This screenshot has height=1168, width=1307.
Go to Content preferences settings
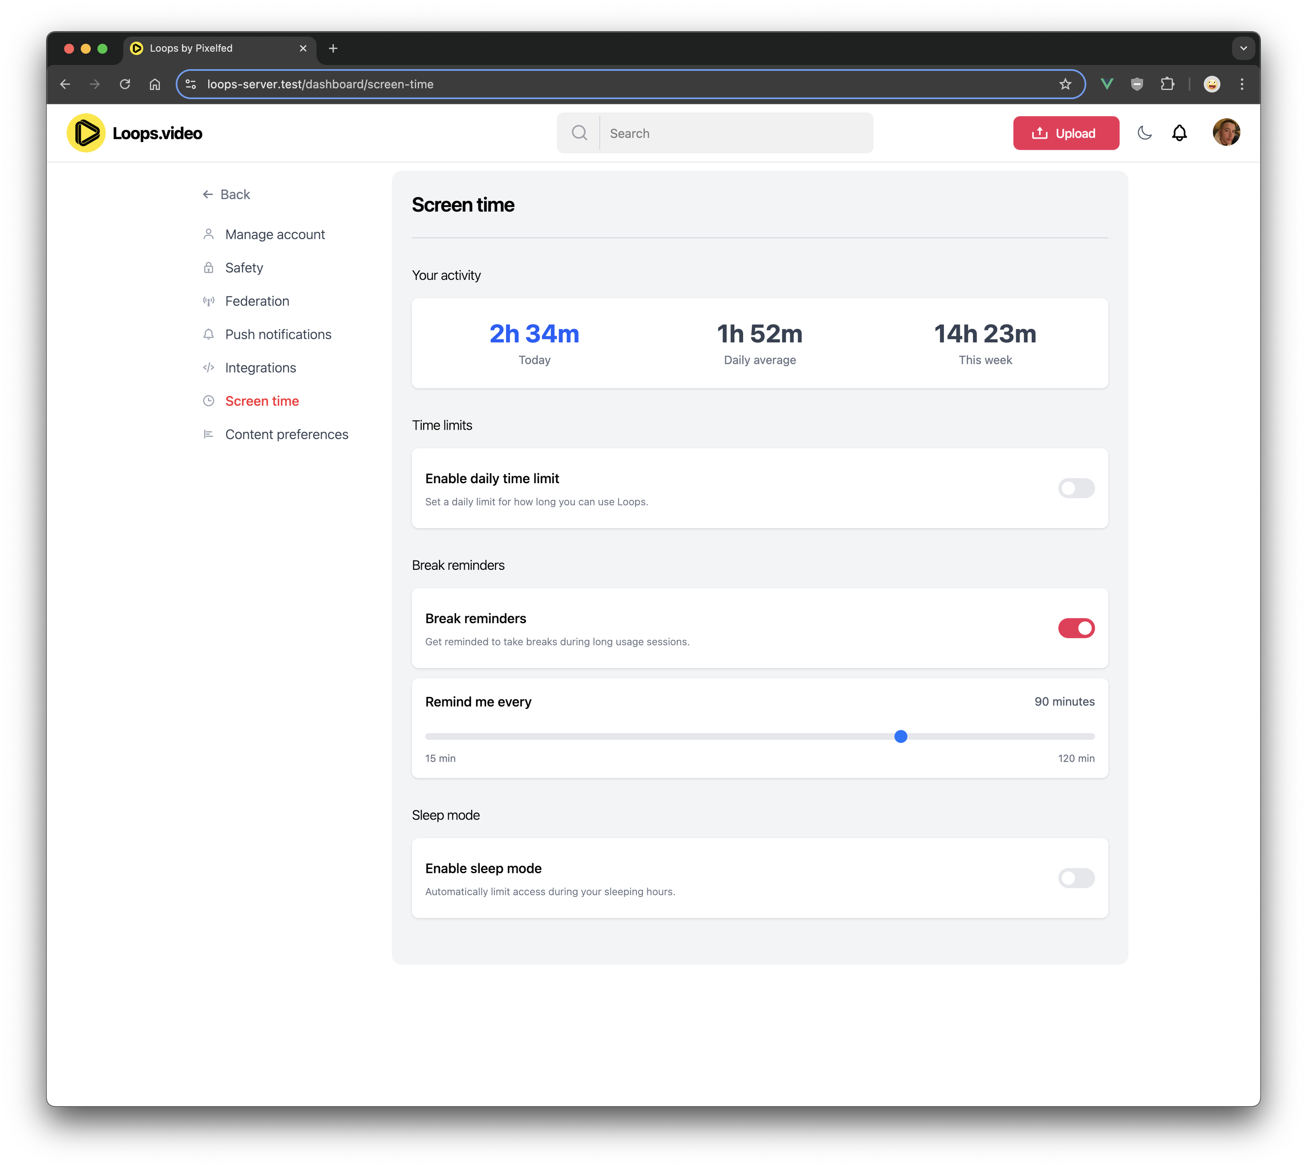pos(286,435)
